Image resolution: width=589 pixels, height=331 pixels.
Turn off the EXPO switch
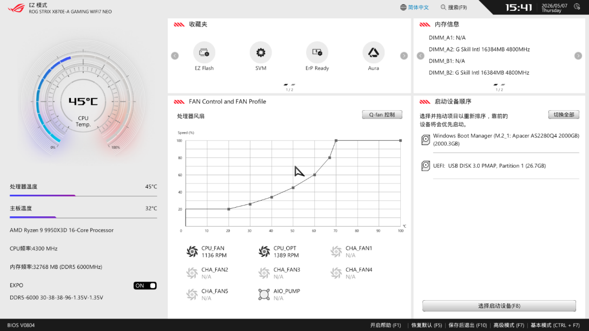point(145,286)
